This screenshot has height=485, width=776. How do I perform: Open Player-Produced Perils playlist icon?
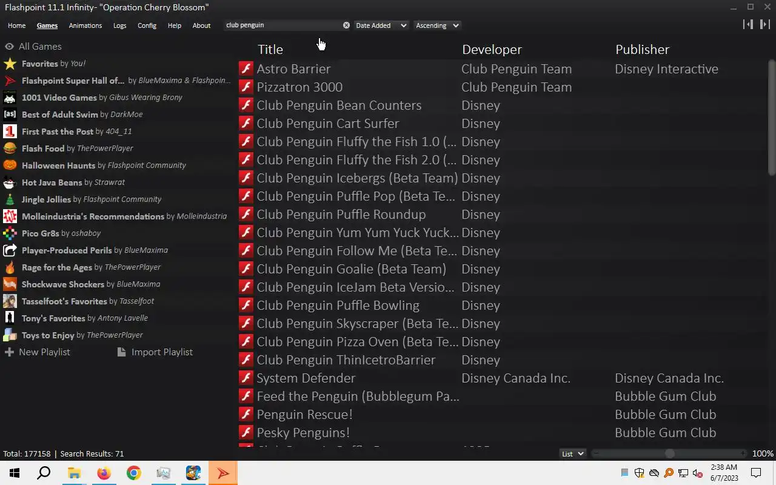[x=10, y=250]
